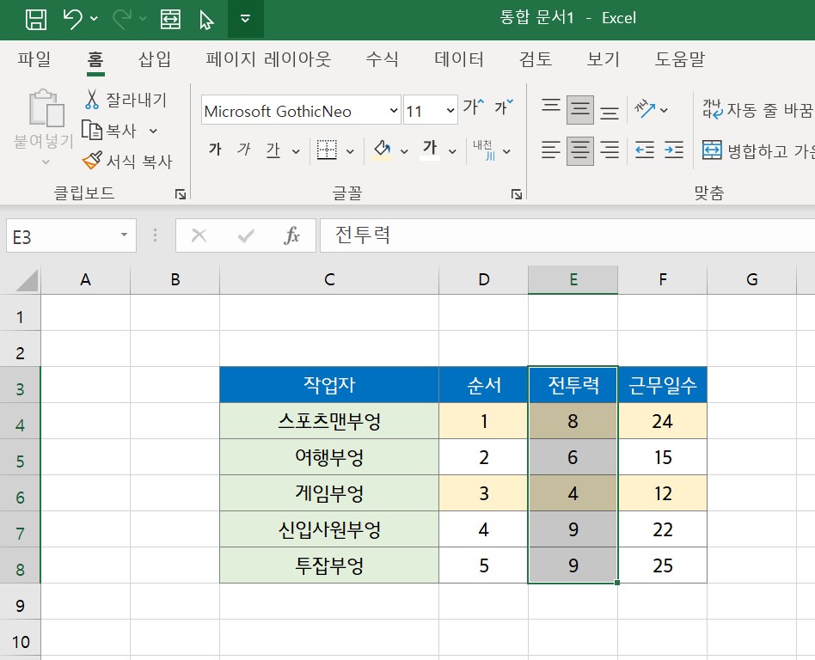Click the formula bar containing 전투력
815x660 pixels.
click(567, 235)
